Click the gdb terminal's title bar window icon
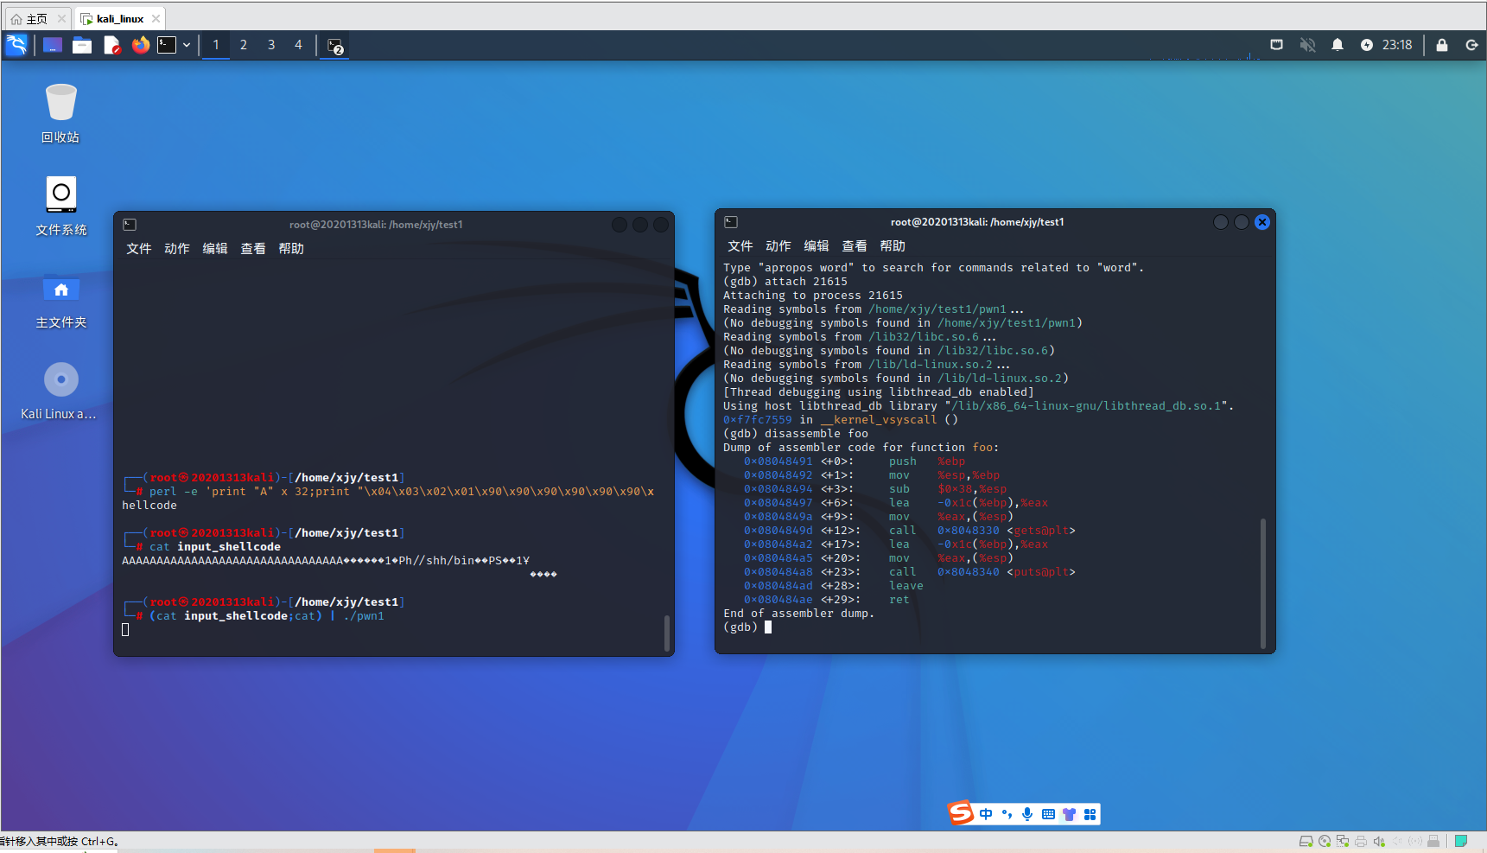1487x853 pixels. tap(731, 222)
